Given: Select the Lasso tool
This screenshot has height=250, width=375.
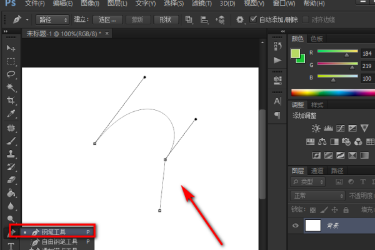Looking at the screenshot, I should (11, 74).
